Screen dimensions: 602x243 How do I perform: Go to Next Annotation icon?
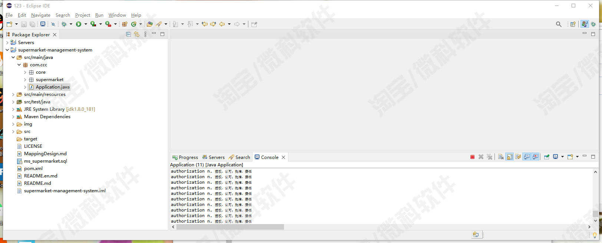click(x=175, y=24)
